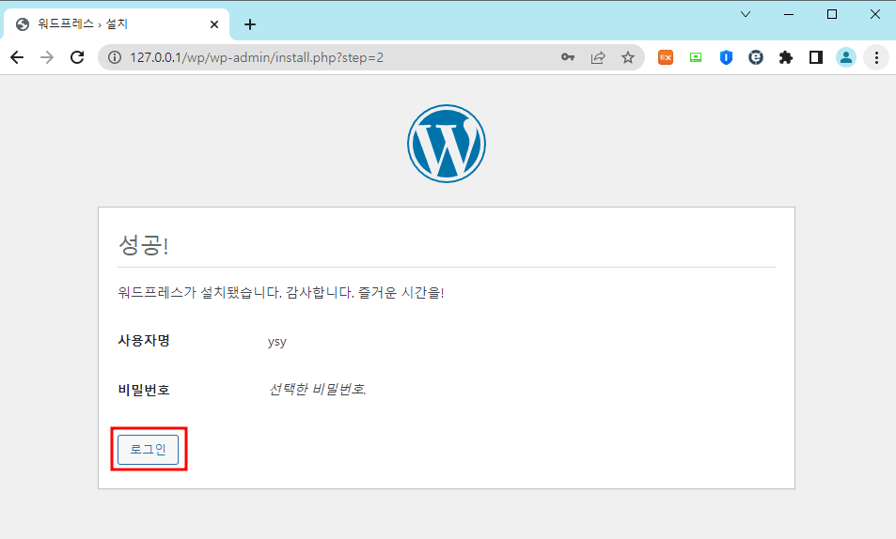Bookmark this tab with star icon

point(628,57)
